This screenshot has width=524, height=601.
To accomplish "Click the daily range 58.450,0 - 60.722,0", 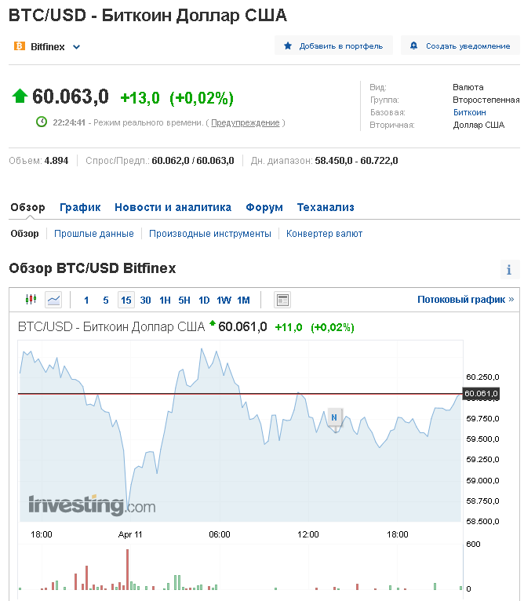I will 356,161.
